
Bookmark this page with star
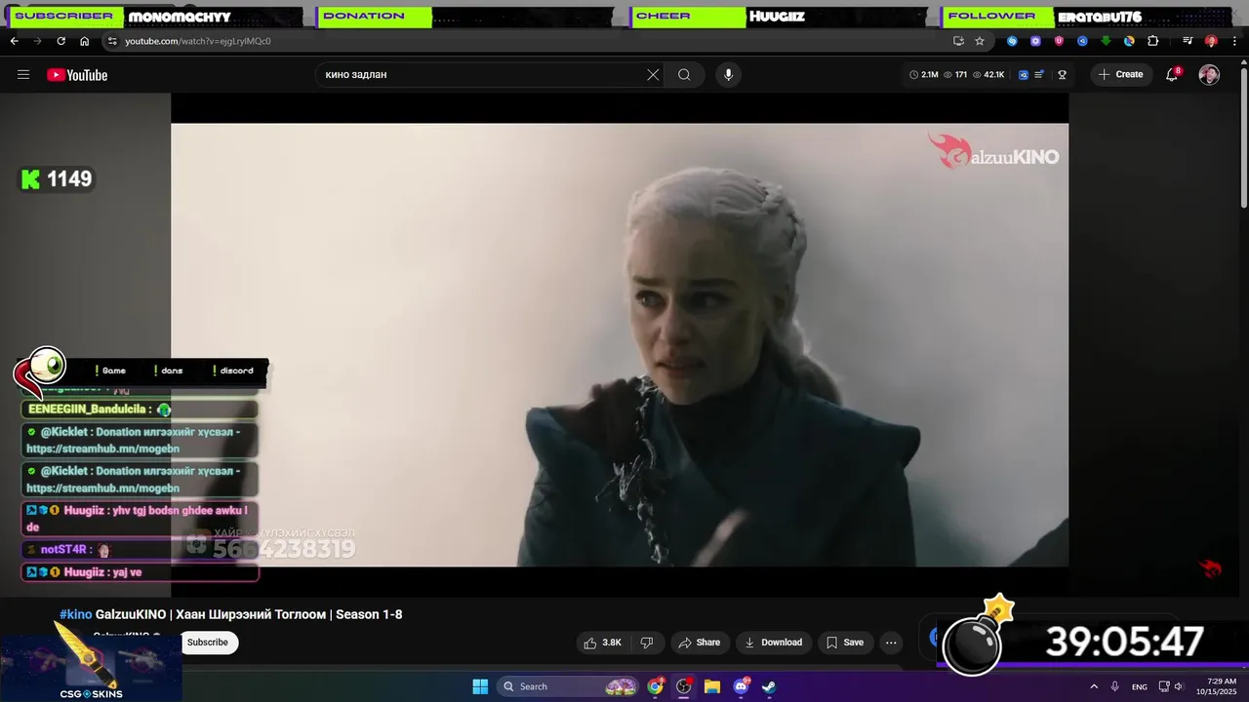tap(980, 41)
